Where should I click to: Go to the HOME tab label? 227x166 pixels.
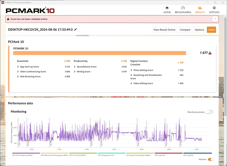(167, 12)
